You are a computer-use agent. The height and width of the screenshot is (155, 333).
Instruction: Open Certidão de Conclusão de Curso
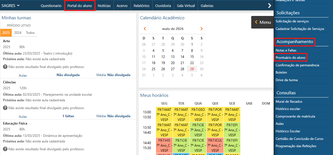click(299, 139)
